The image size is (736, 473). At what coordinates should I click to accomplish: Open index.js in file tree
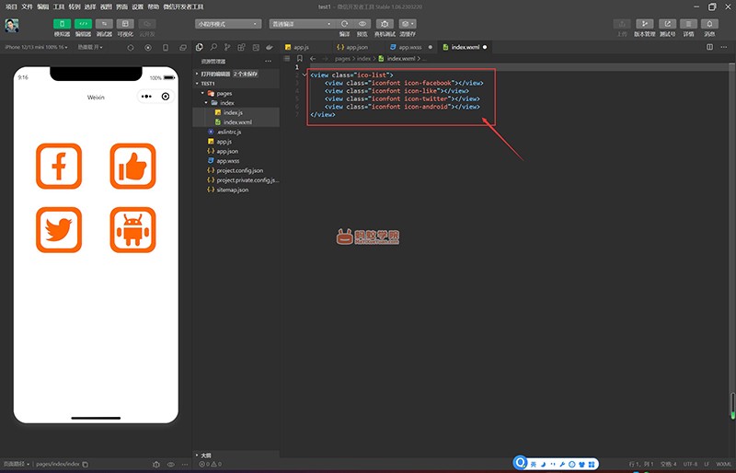[236, 113]
